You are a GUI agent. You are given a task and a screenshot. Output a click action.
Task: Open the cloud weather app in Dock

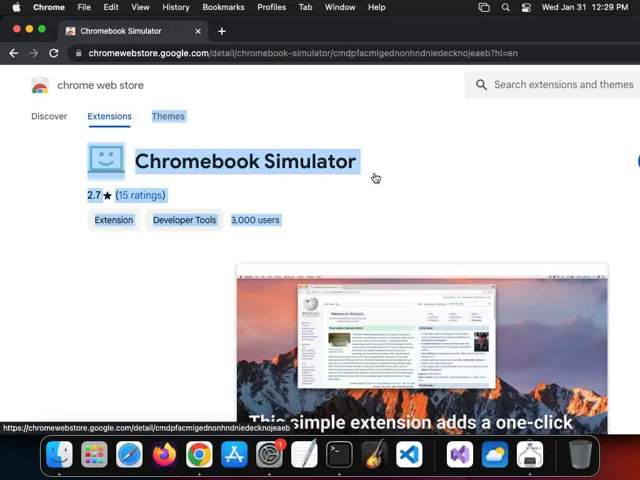495,454
